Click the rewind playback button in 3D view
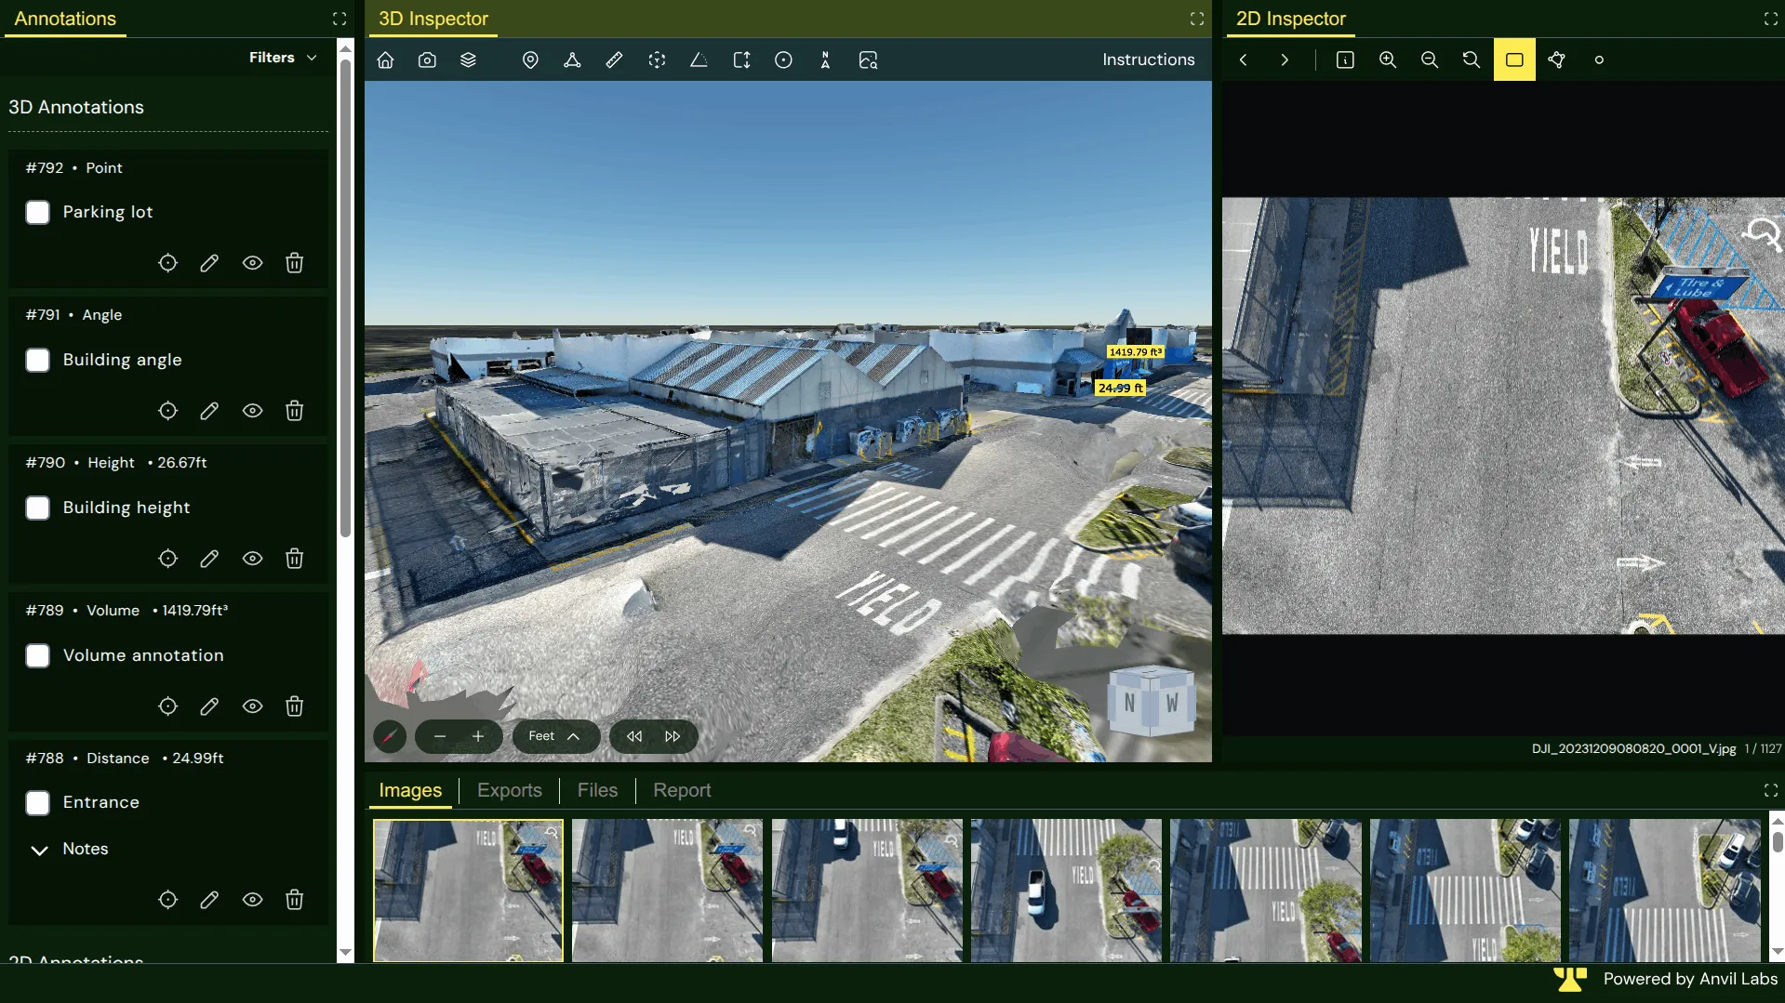The height and width of the screenshot is (1003, 1785). (634, 736)
